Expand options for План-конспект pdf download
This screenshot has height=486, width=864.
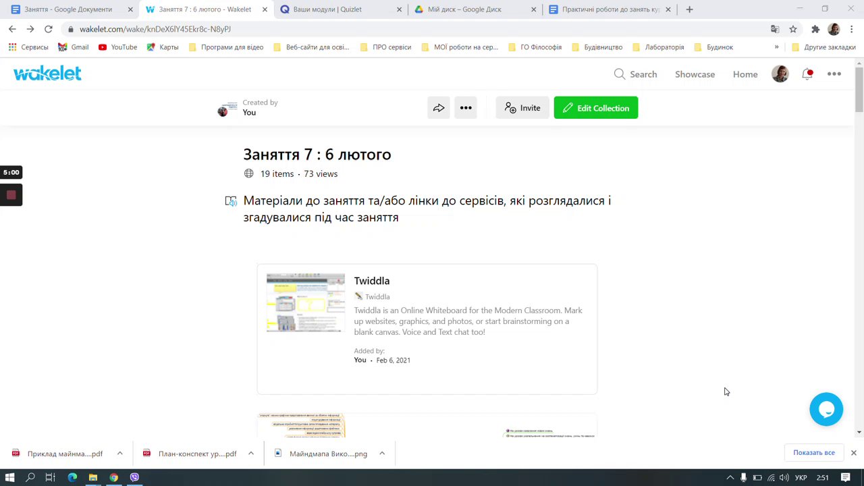tap(250, 454)
